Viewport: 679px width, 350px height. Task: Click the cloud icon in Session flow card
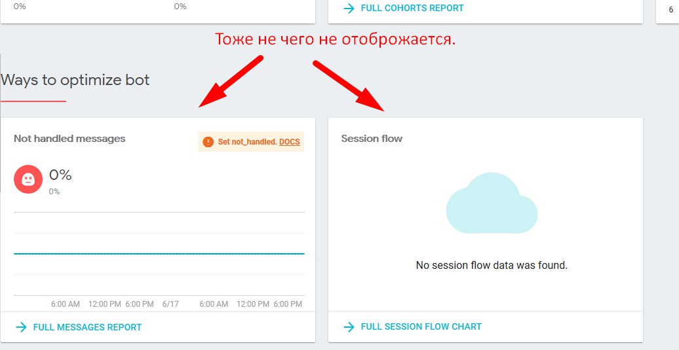492,203
